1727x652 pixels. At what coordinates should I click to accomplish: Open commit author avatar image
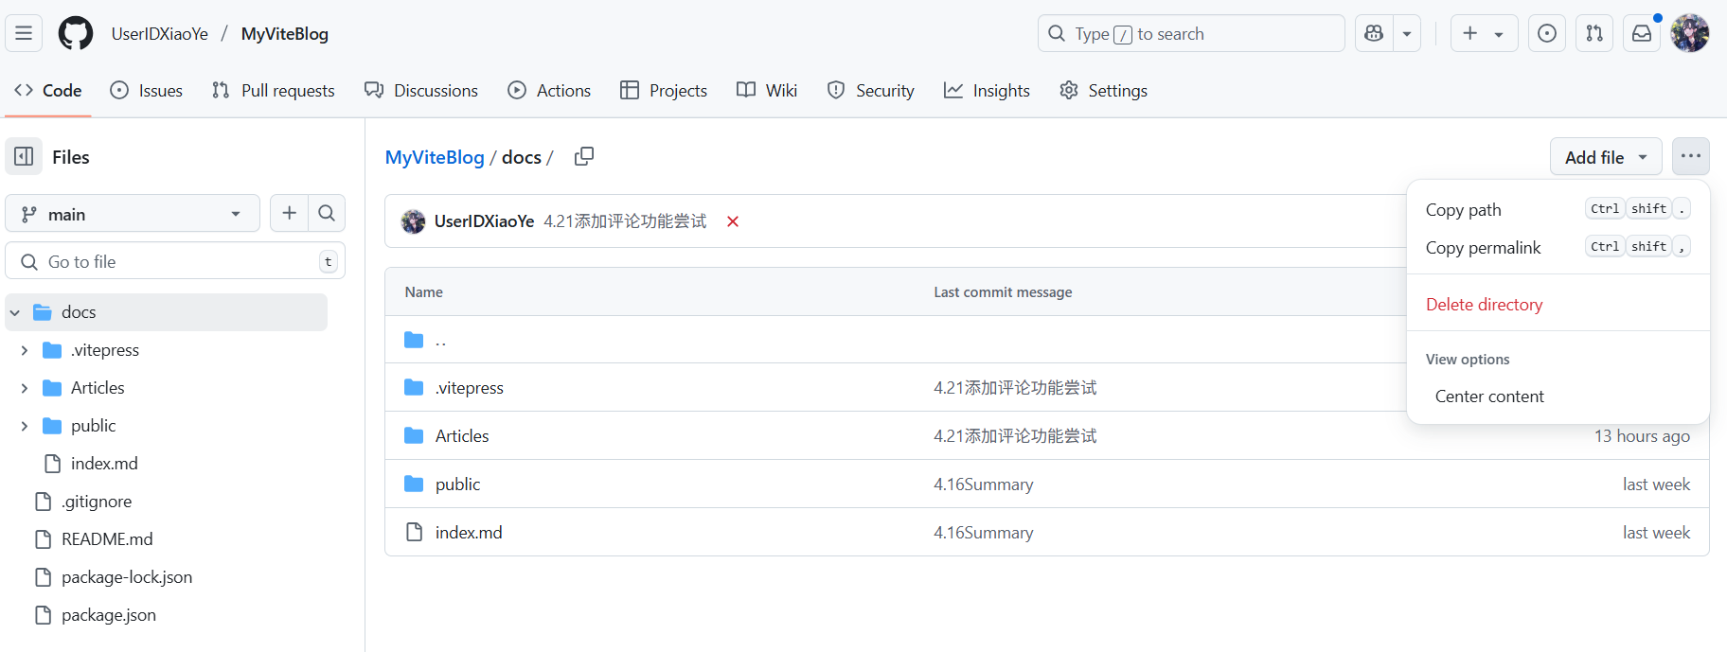pos(413,221)
